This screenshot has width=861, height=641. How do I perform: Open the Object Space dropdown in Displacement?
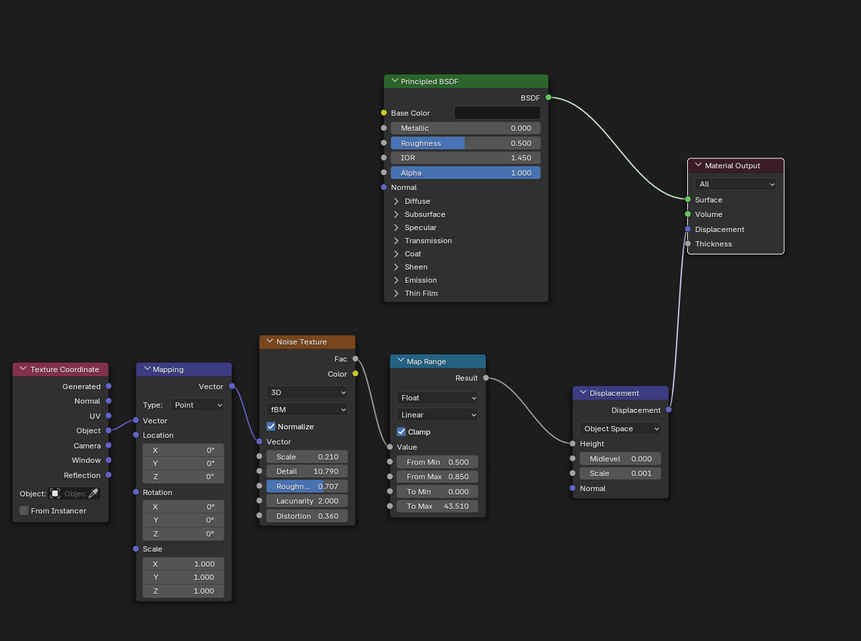[x=620, y=429]
